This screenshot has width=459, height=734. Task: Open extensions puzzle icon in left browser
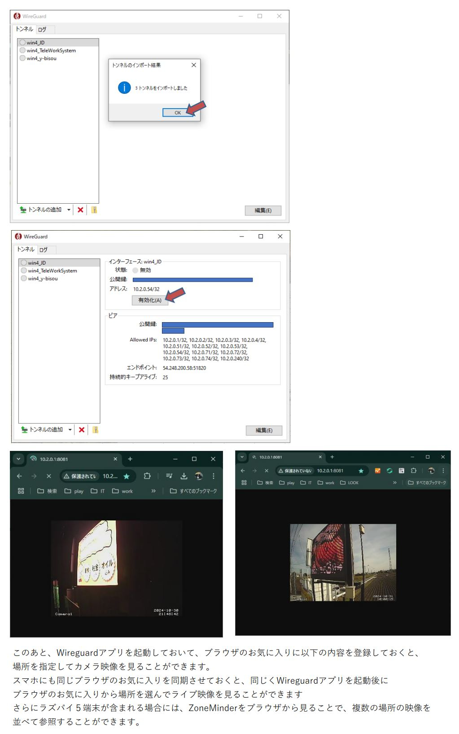pos(147,476)
